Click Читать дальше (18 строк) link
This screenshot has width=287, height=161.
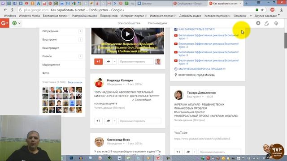click(189, 120)
